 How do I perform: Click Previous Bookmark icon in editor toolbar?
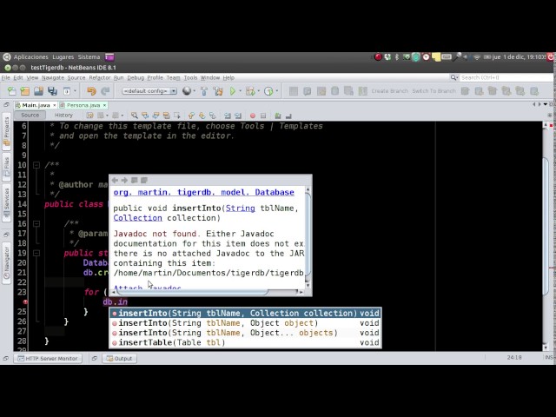pos(191,116)
